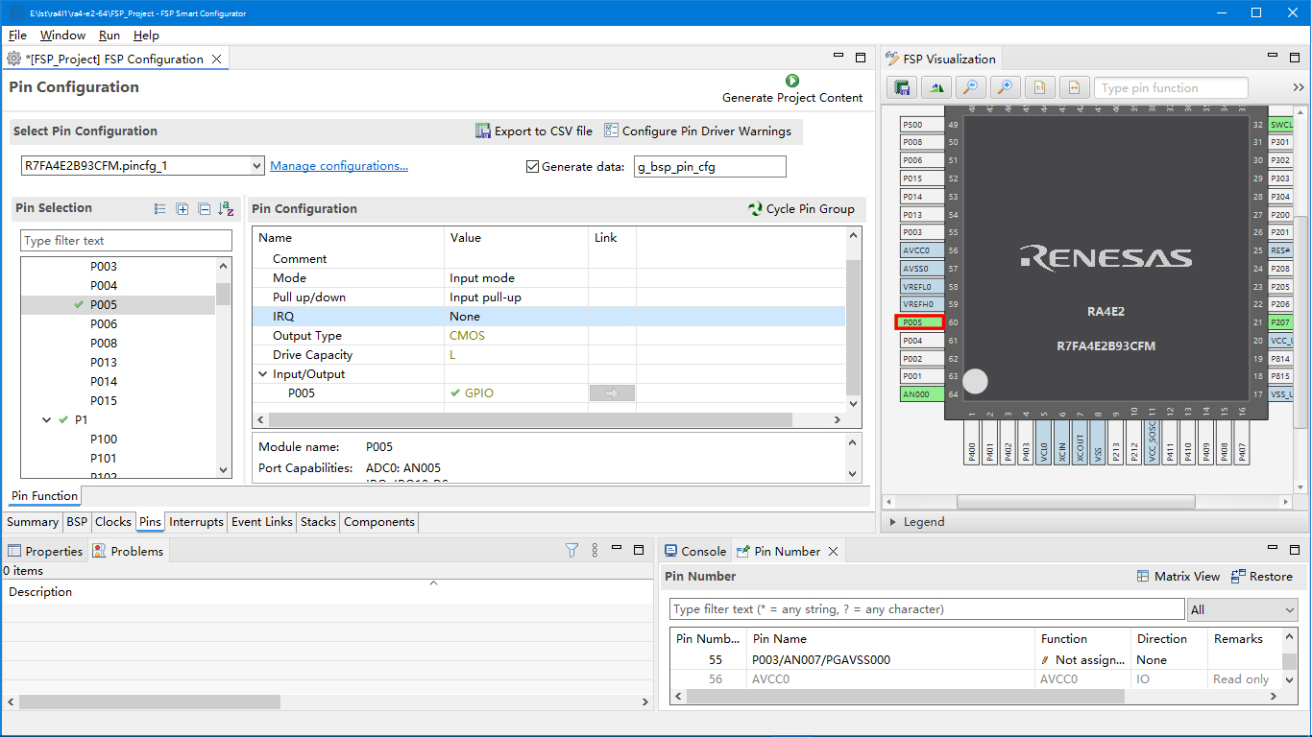Click the arrow link button for P005
1312x737 pixels.
612,392
